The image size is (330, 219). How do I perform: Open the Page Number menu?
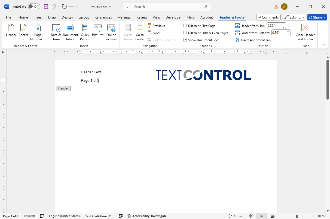pos(38,32)
